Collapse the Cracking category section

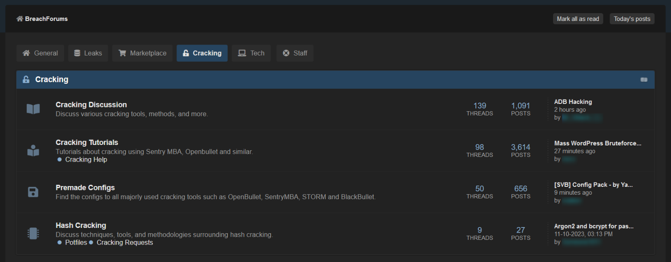click(644, 79)
